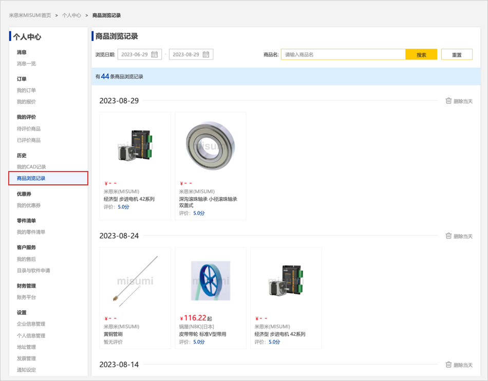Select 我的零件清单 sidebar item
Screen dimensions: 488x381
pos(31,232)
